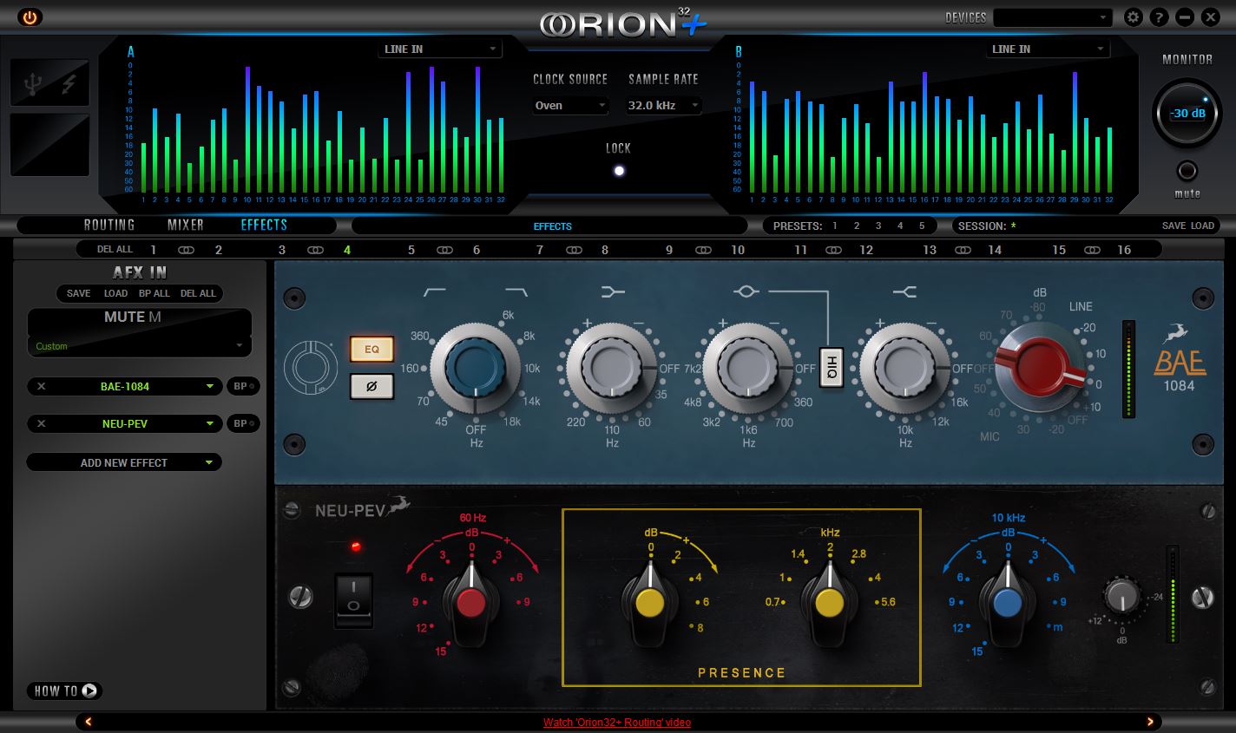Click the yellow Presence dB knob
Viewport: 1236px width, 733px height.
pos(651,604)
